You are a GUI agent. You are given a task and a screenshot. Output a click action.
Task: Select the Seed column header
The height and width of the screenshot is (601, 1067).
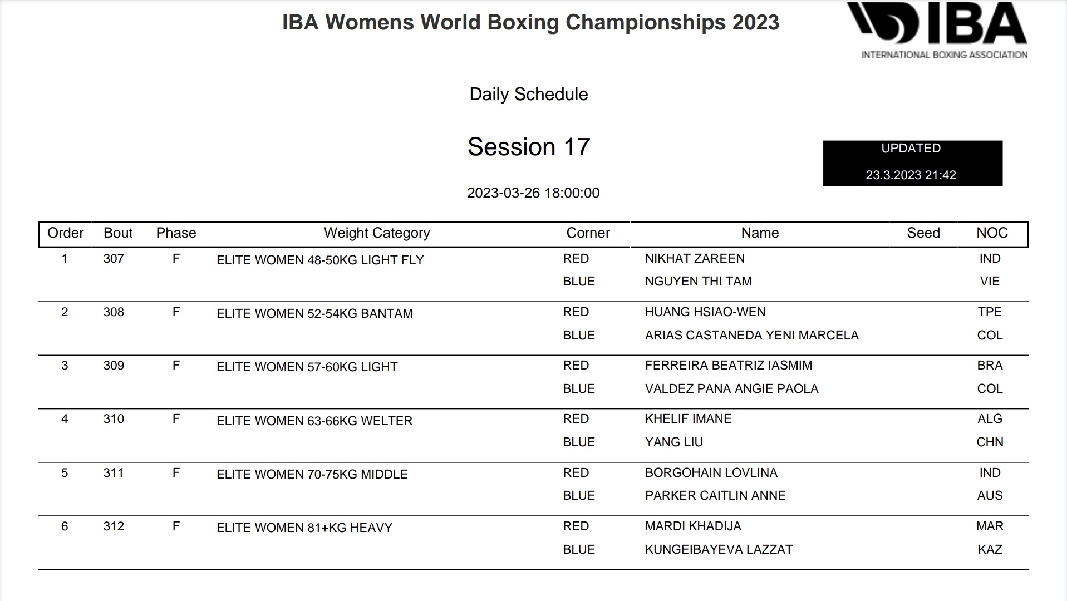click(x=923, y=233)
